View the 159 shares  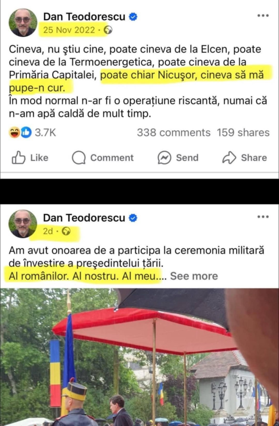[x=243, y=133]
